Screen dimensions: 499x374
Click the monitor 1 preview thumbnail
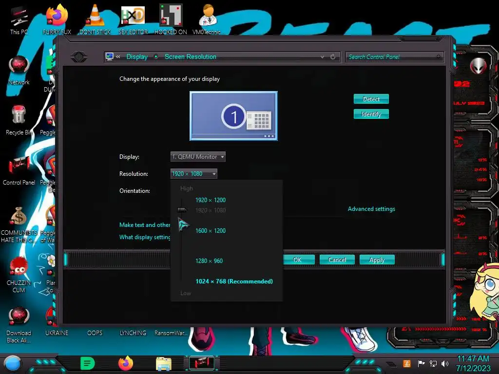pyautogui.click(x=233, y=116)
